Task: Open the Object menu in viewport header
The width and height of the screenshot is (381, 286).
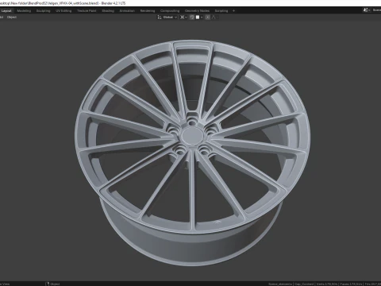Action: pos(12,17)
